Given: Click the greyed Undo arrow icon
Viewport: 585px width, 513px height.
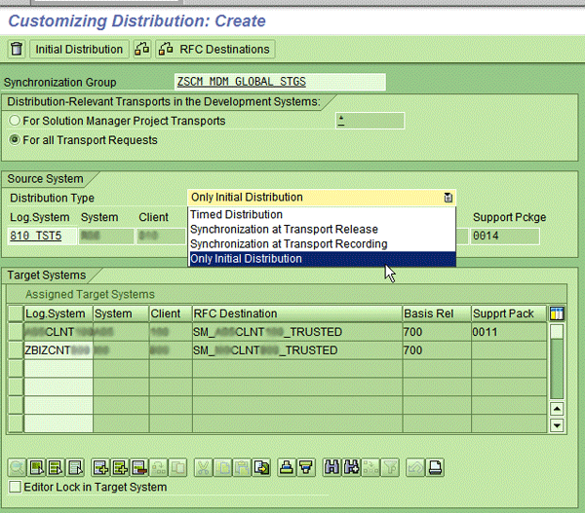Looking at the screenshot, I should (x=415, y=467).
